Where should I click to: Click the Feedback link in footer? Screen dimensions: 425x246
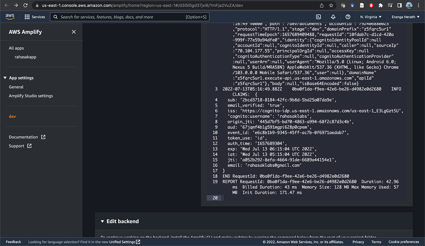[x=13, y=242]
